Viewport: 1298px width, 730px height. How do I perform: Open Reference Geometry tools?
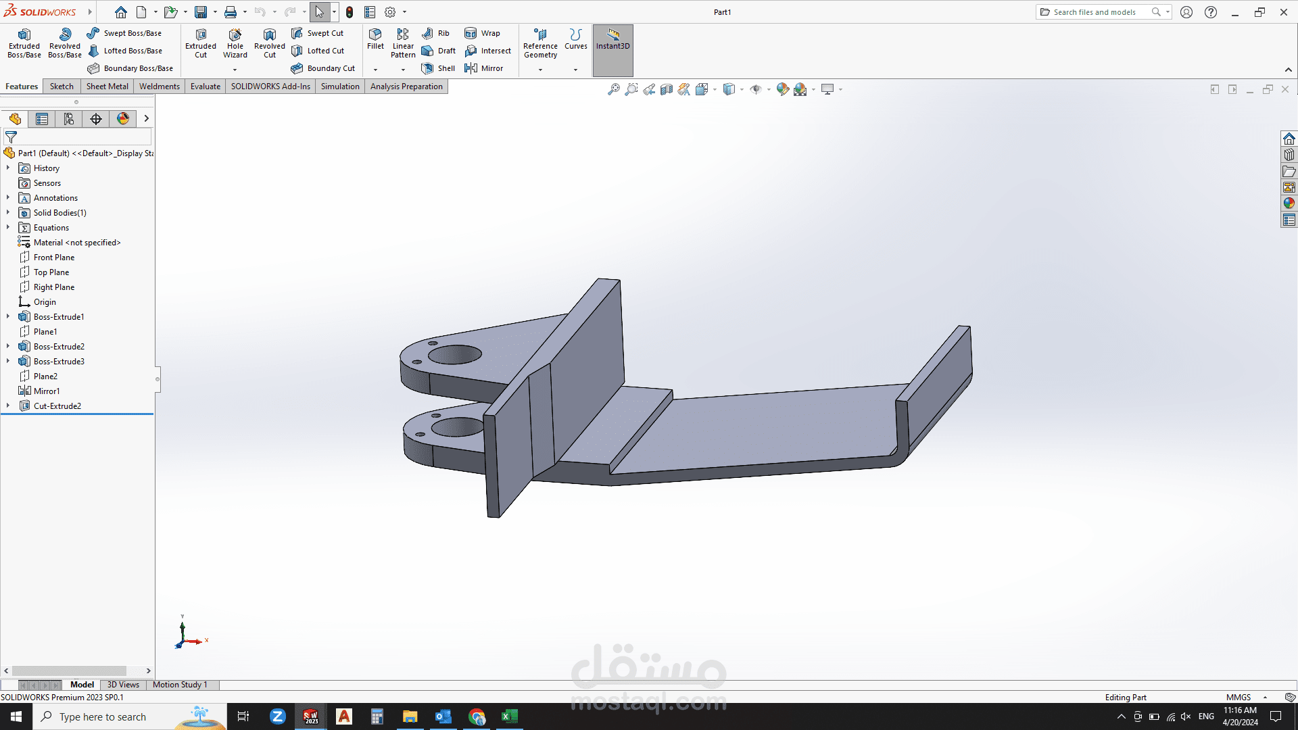540,43
